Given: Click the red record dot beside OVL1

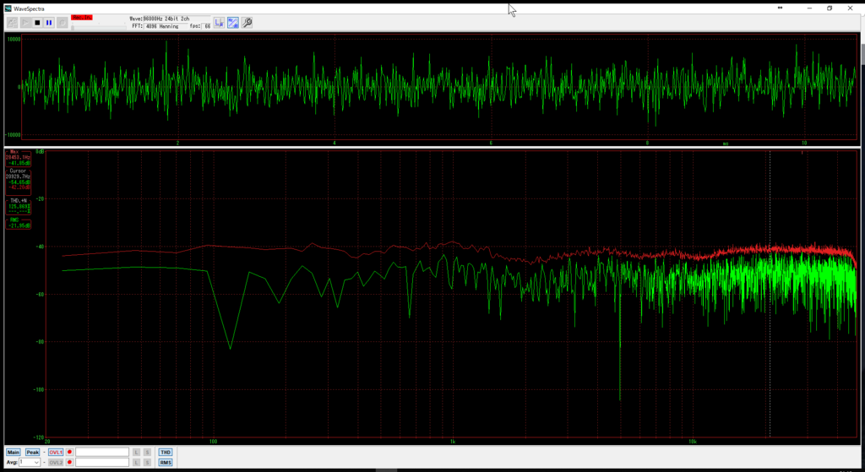Looking at the screenshot, I should point(69,452).
